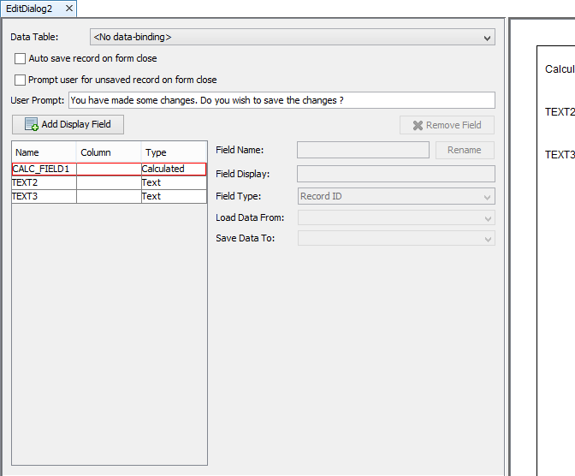Expand the Field Type dropdown
The image size is (575, 476).
(x=396, y=196)
